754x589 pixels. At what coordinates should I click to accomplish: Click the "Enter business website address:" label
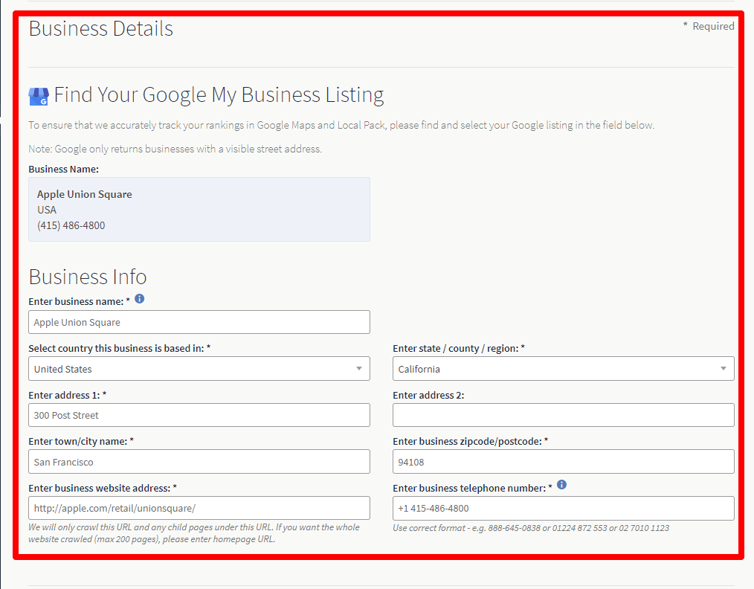103,488
